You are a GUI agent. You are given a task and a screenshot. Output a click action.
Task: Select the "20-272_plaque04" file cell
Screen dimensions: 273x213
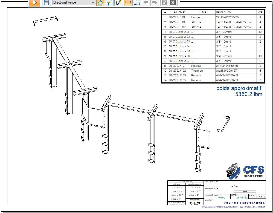coord(179,46)
